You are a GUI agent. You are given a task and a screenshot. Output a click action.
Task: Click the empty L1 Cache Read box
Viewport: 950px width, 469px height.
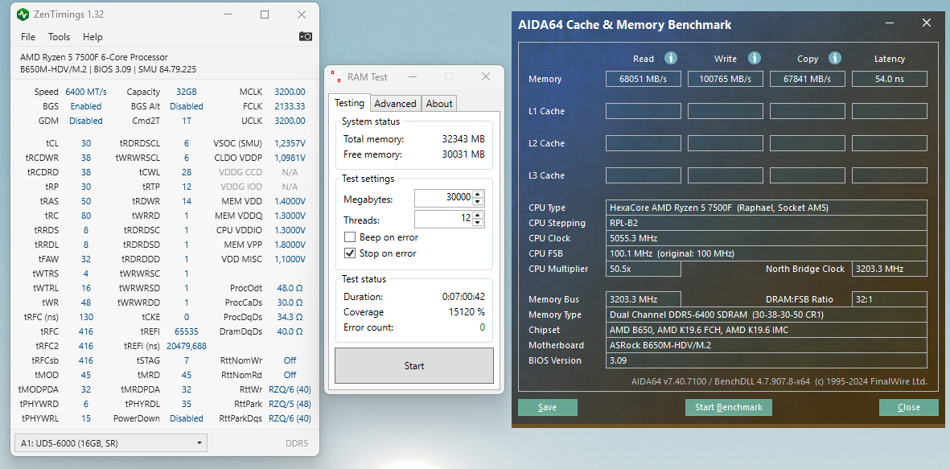[x=643, y=111]
